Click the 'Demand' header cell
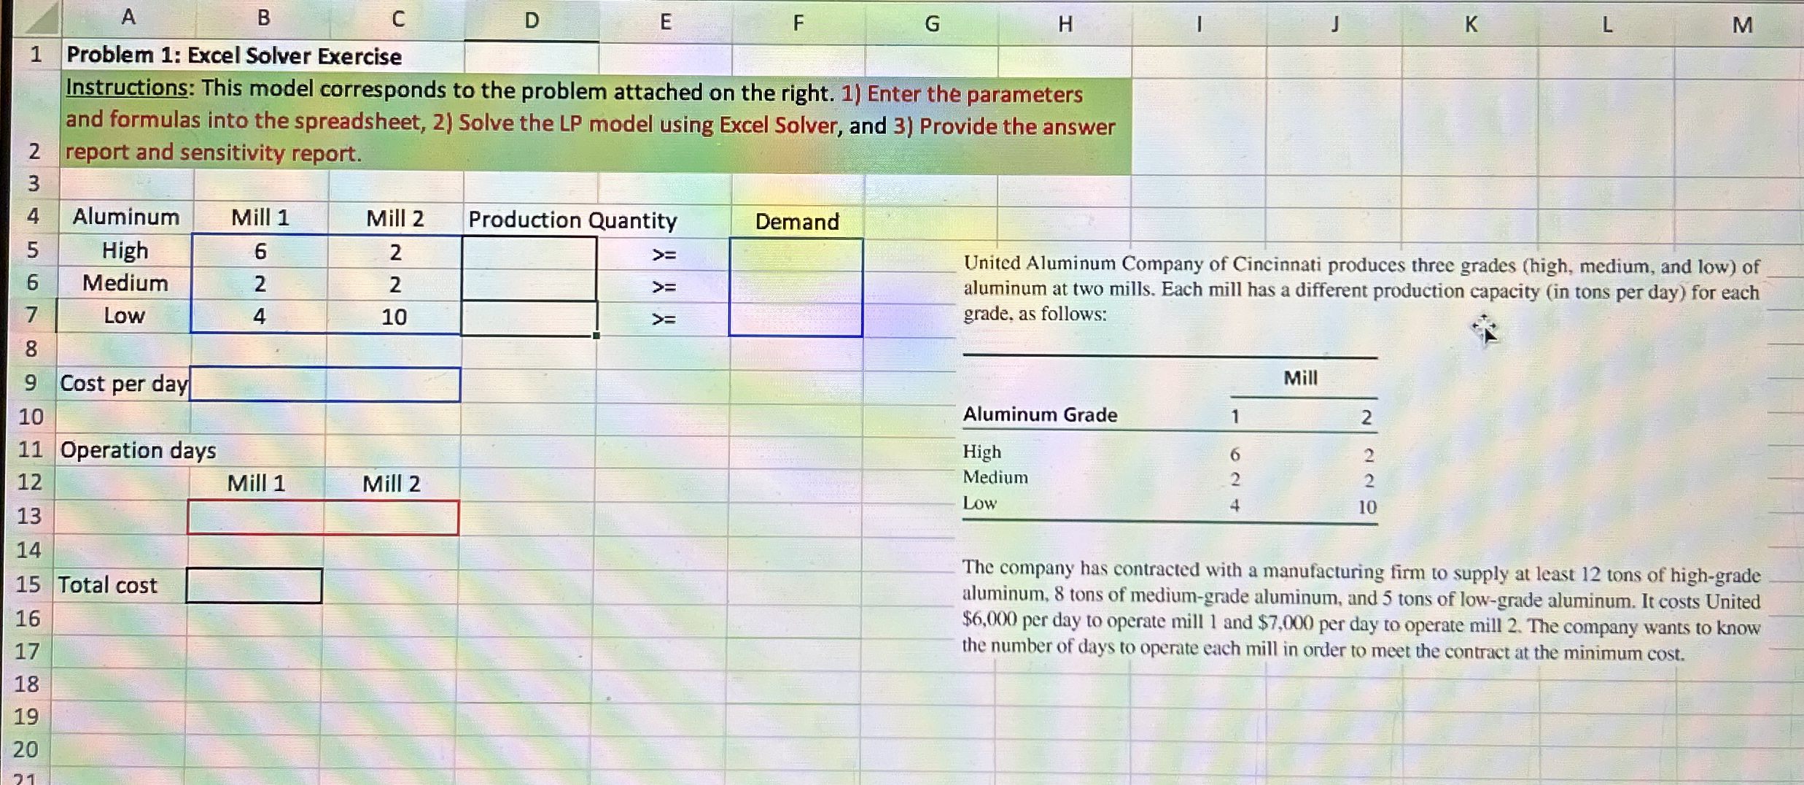 pyautogui.click(x=797, y=221)
